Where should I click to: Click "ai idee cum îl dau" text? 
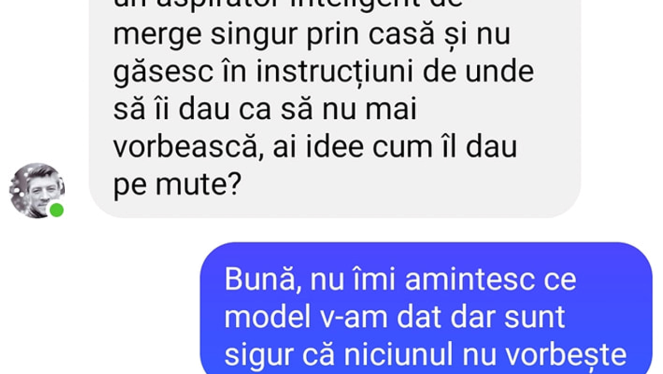395,147
